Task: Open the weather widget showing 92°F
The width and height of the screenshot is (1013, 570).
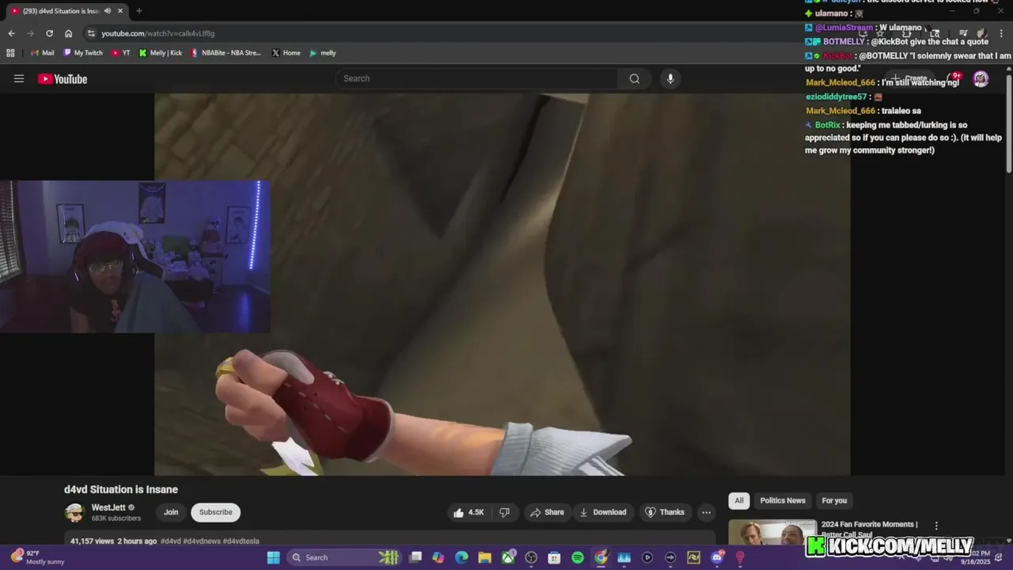Action: click(x=36, y=557)
